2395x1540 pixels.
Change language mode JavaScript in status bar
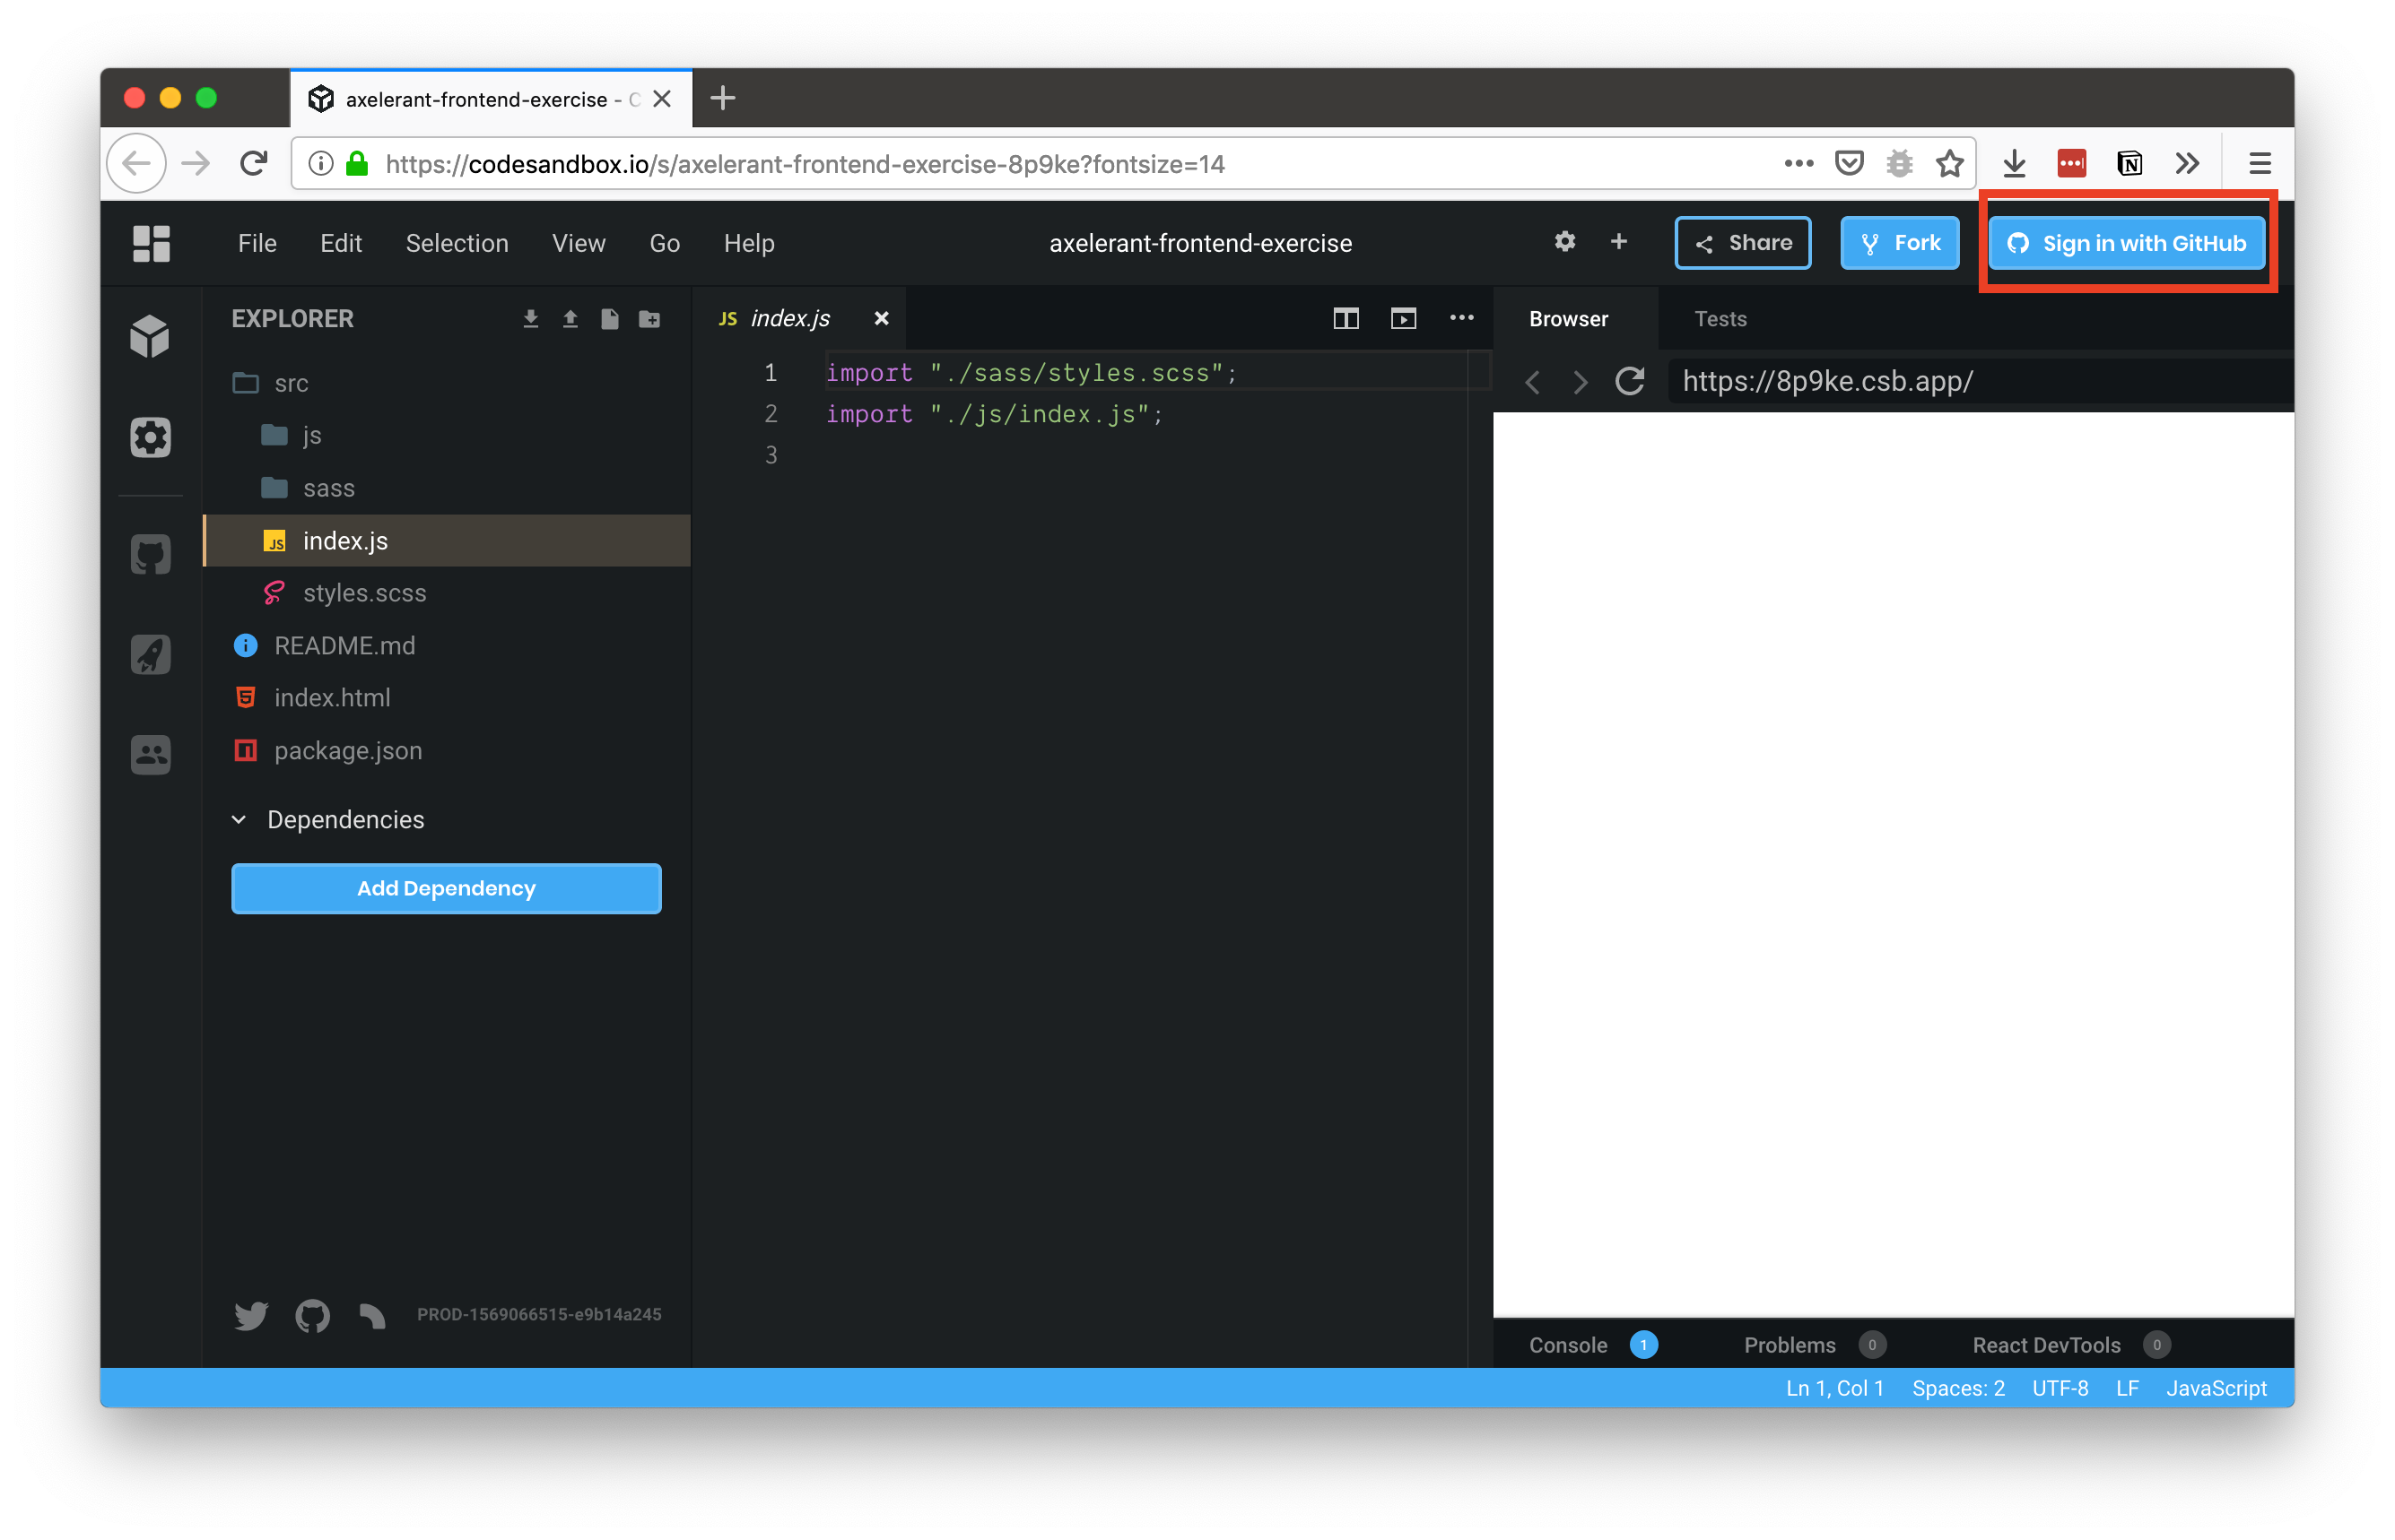[2216, 1388]
